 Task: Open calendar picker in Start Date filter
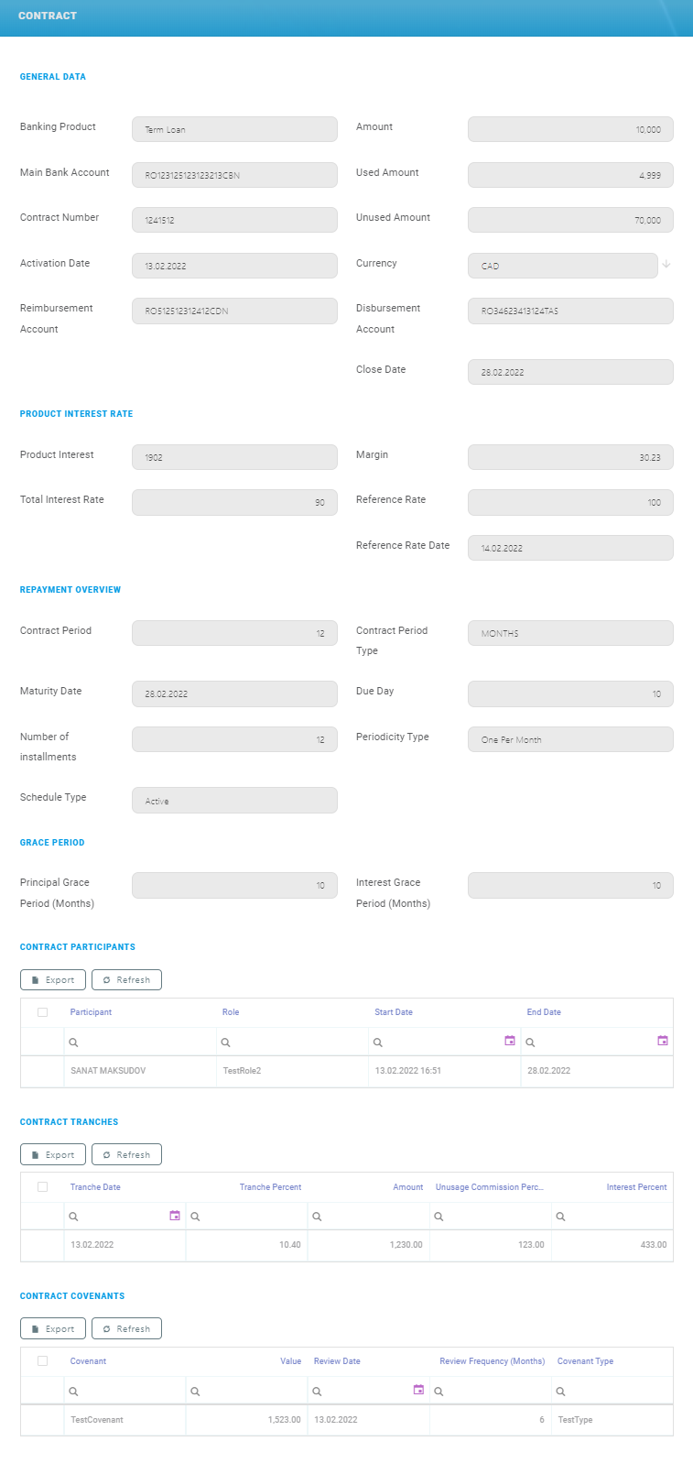click(x=510, y=1041)
